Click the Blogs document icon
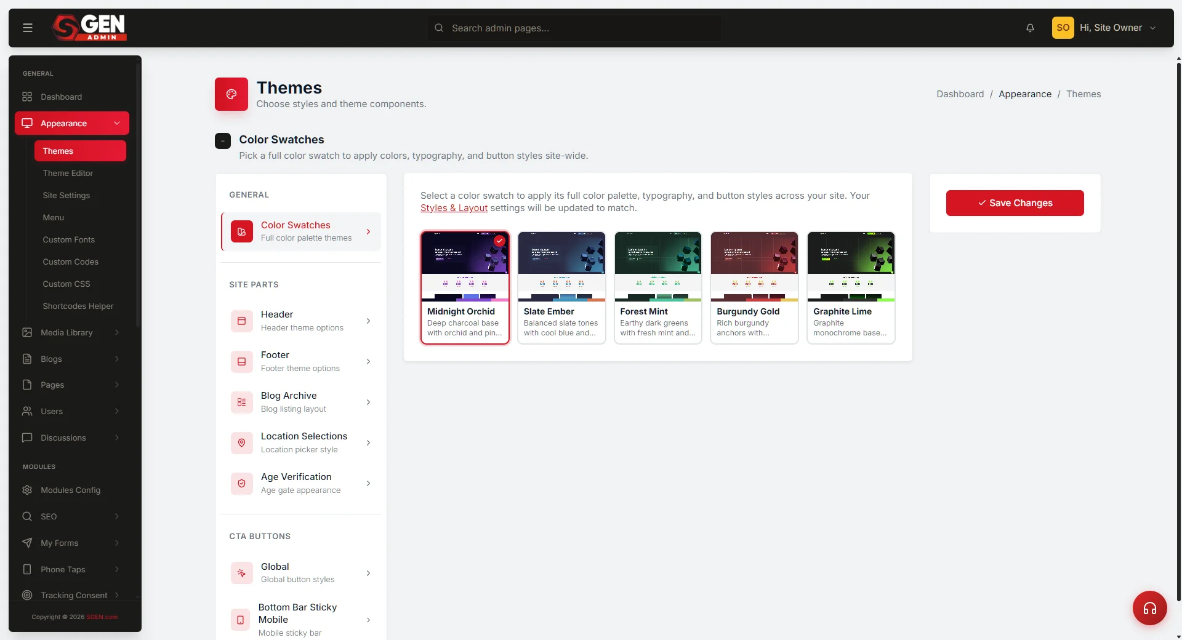 (27, 359)
